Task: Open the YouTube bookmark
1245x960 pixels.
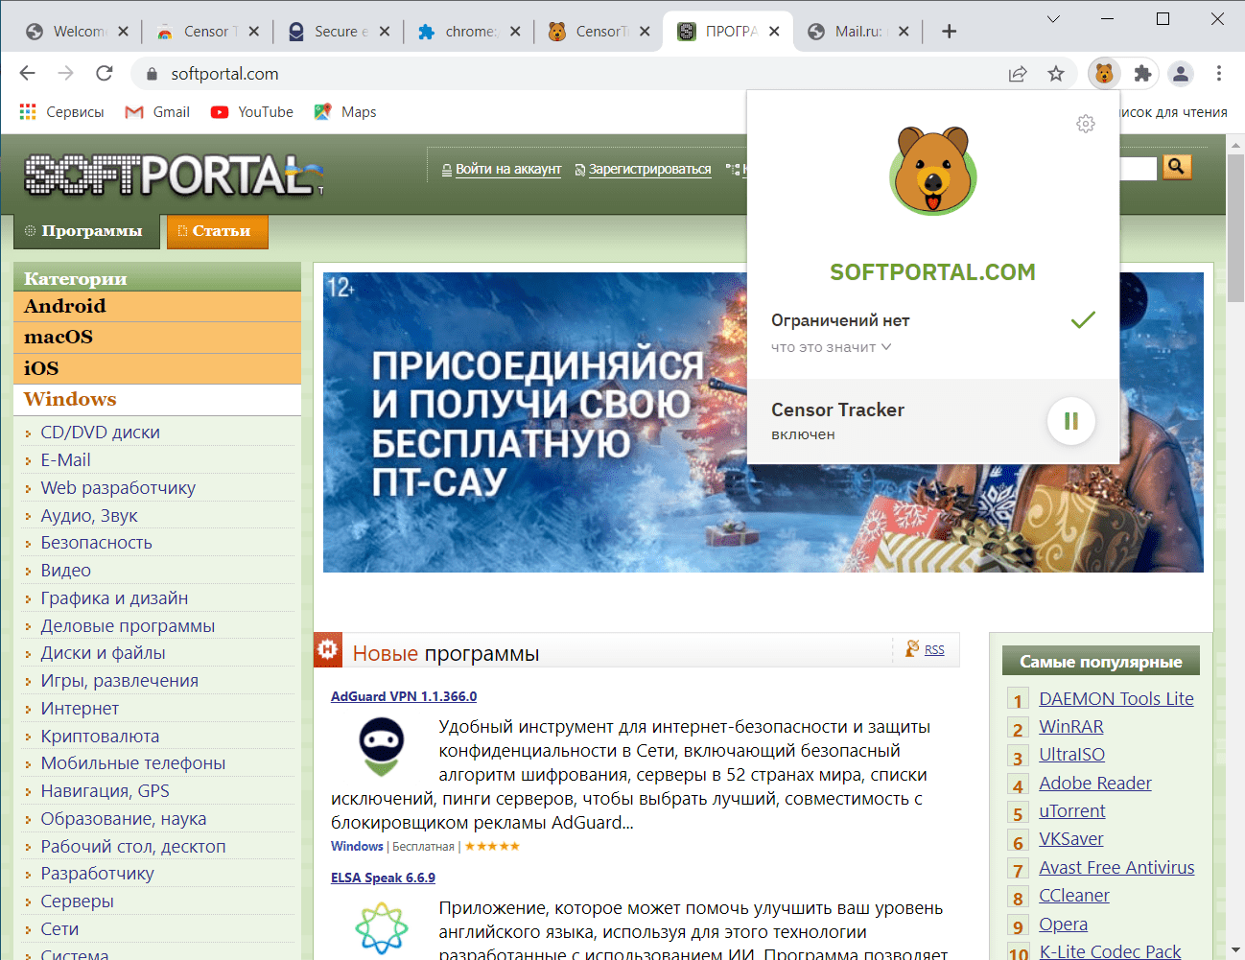Action: click(252, 112)
